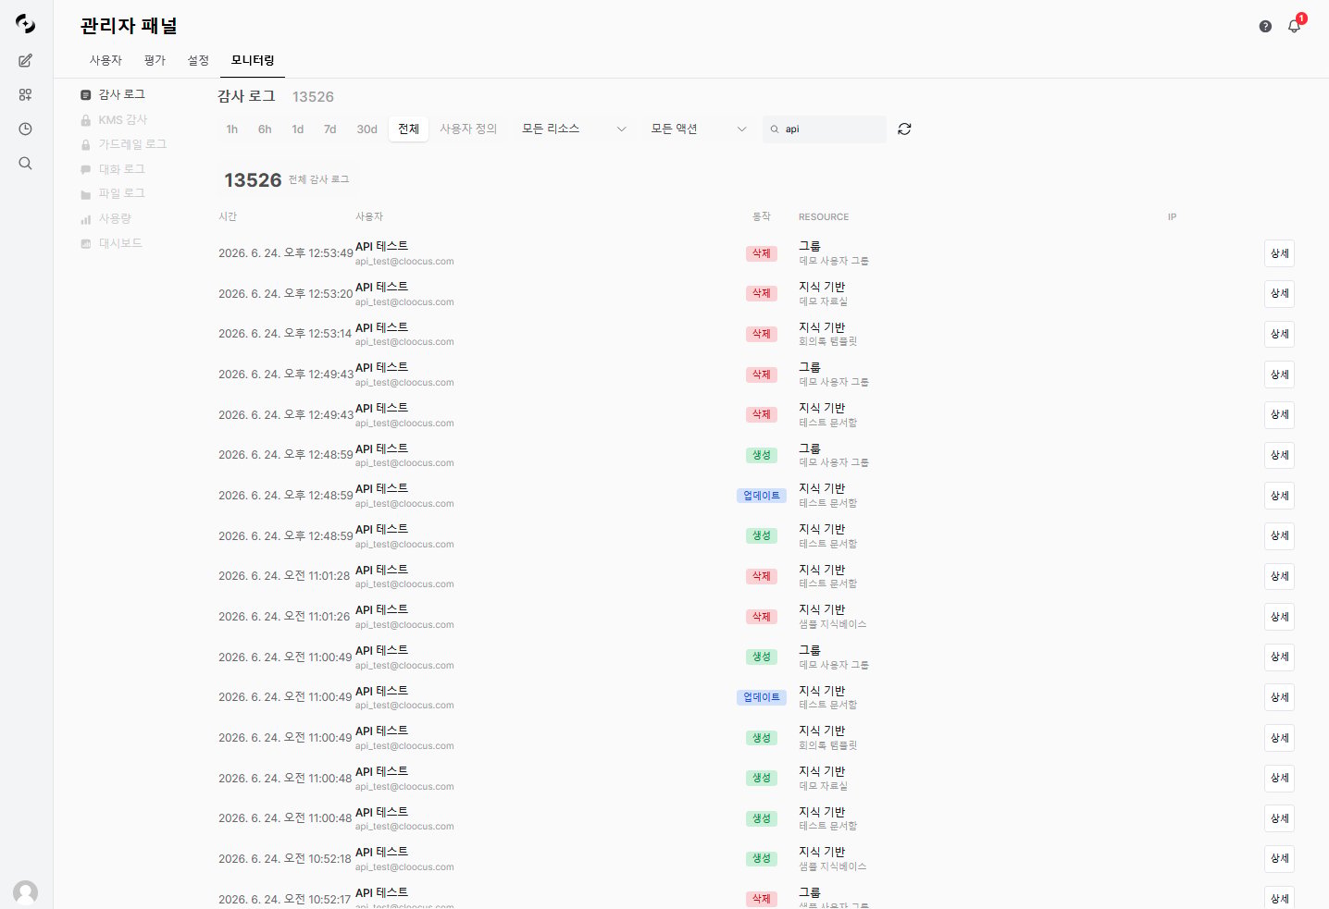This screenshot has height=909, width=1329.
Task: Click the '데모 자료실' resource at 11:00:48
Action: [824, 786]
